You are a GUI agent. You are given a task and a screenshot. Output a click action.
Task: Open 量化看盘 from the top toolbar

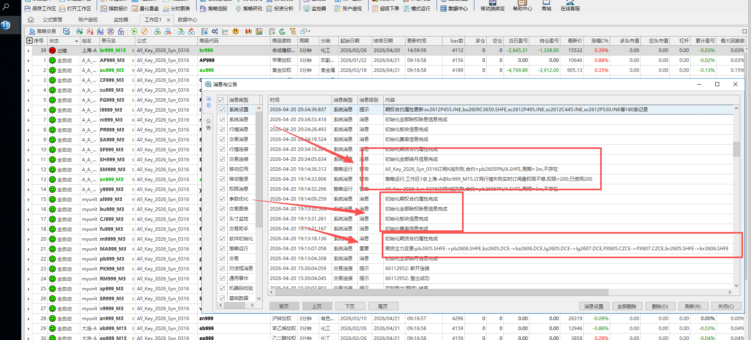click(x=145, y=8)
